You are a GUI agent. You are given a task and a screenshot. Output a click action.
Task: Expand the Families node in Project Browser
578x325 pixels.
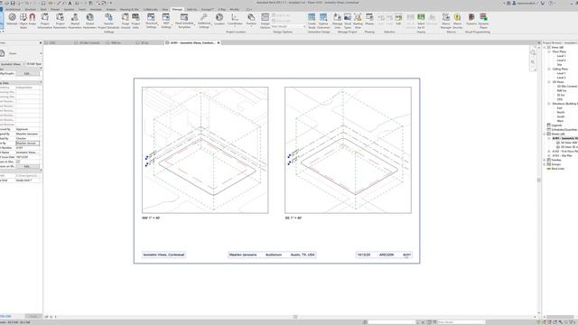click(545, 160)
